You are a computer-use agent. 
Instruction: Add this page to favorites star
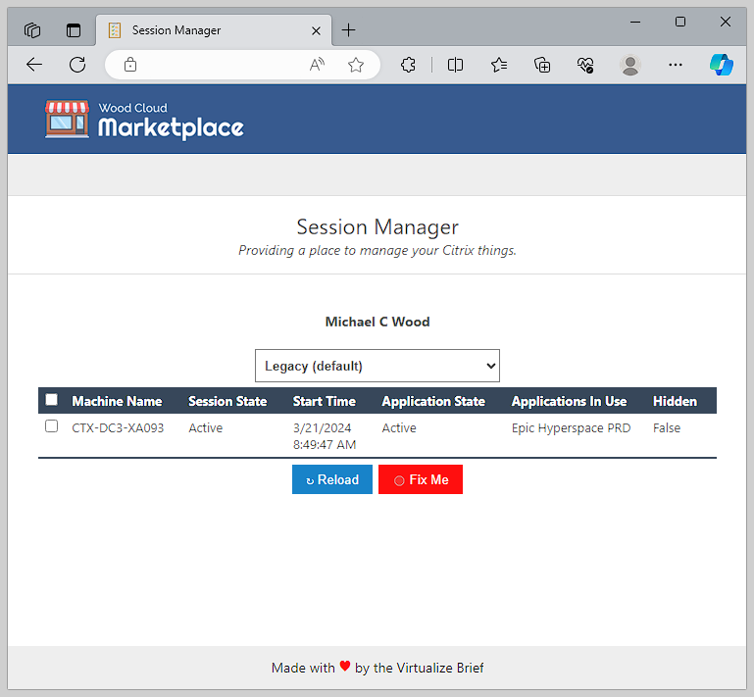[356, 65]
